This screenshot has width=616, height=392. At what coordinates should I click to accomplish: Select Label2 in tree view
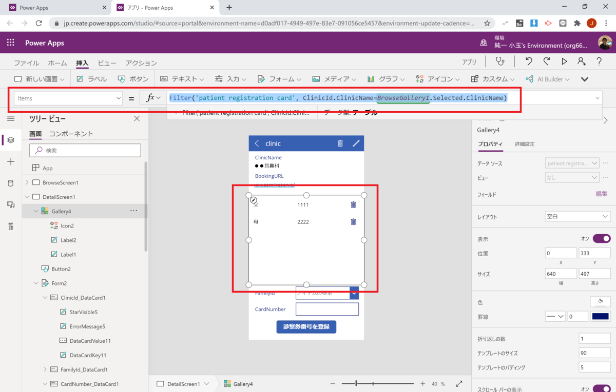68,240
